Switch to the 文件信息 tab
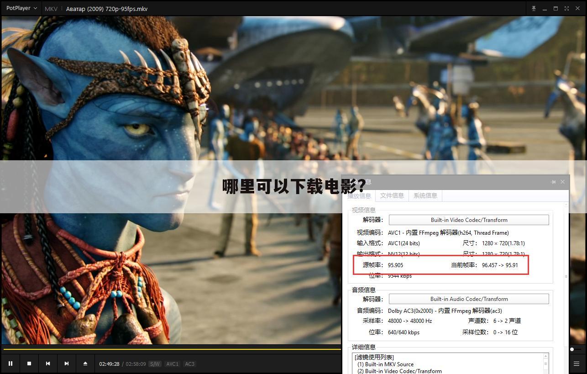This screenshot has width=587, height=374. (392, 195)
